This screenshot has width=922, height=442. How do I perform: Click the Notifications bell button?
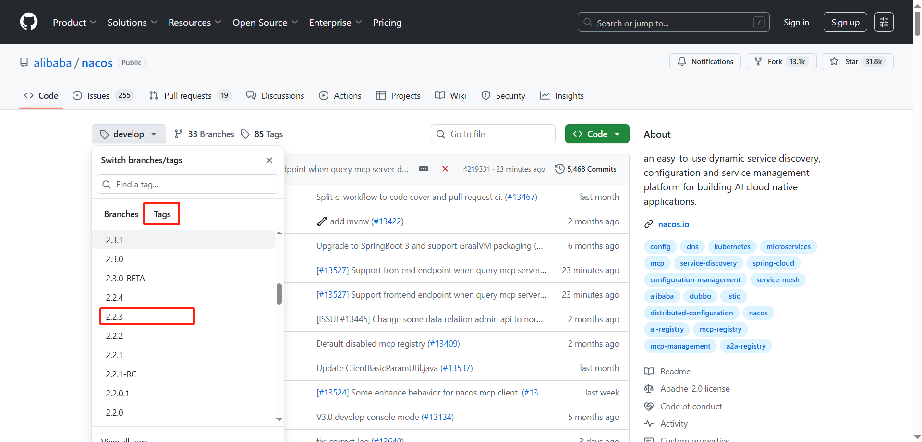(x=705, y=61)
